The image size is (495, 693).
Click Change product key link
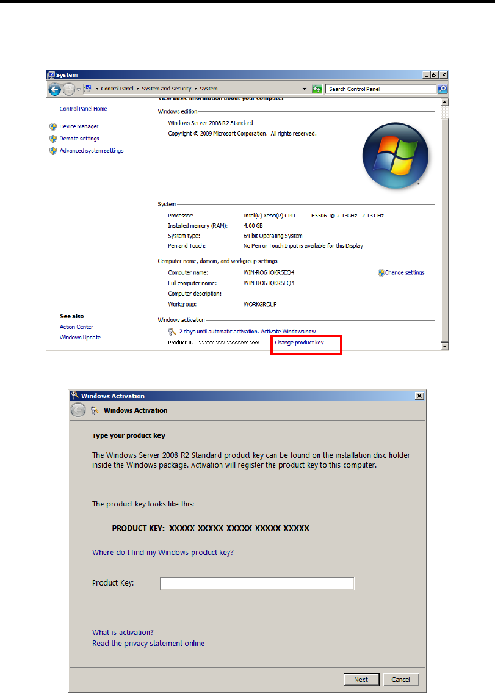(x=299, y=343)
